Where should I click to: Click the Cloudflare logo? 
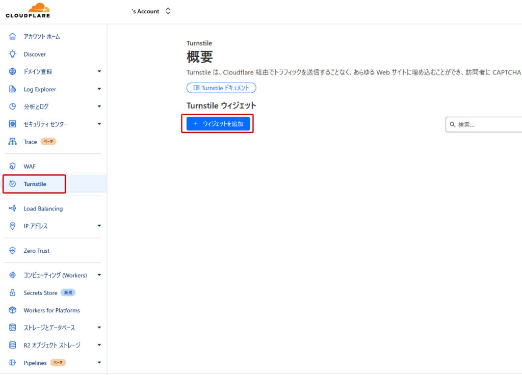click(x=28, y=11)
